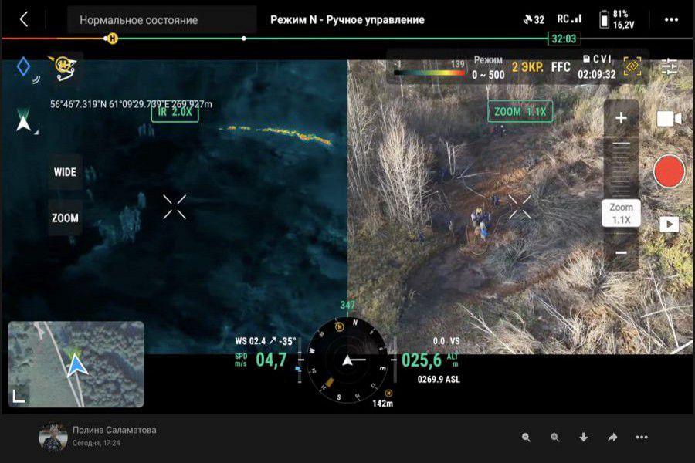
Task: Tap the back arrow in top bar
Action: click(24, 19)
